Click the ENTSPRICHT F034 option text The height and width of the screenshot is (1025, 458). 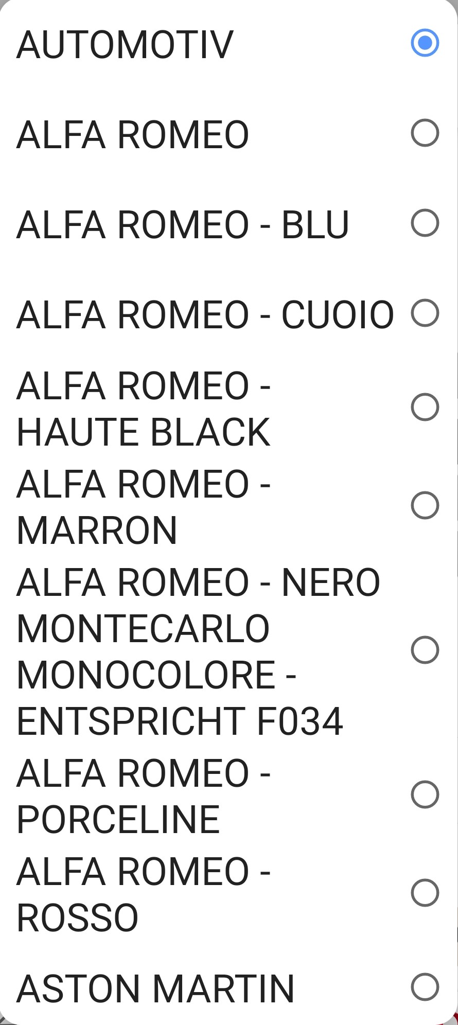coord(180,721)
